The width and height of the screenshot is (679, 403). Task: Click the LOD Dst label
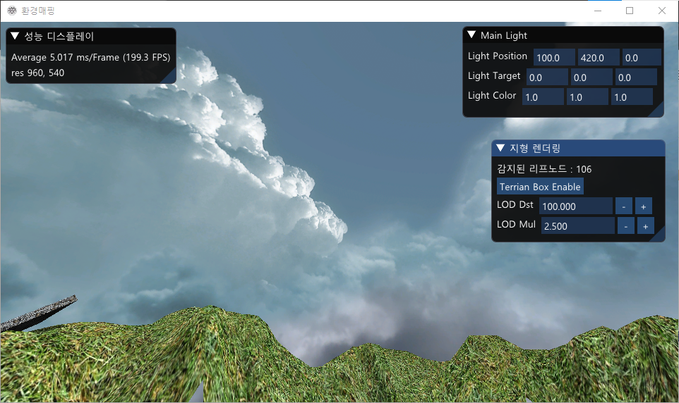(x=515, y=204)
